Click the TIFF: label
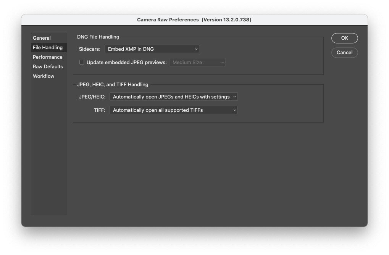 (100, 110)
